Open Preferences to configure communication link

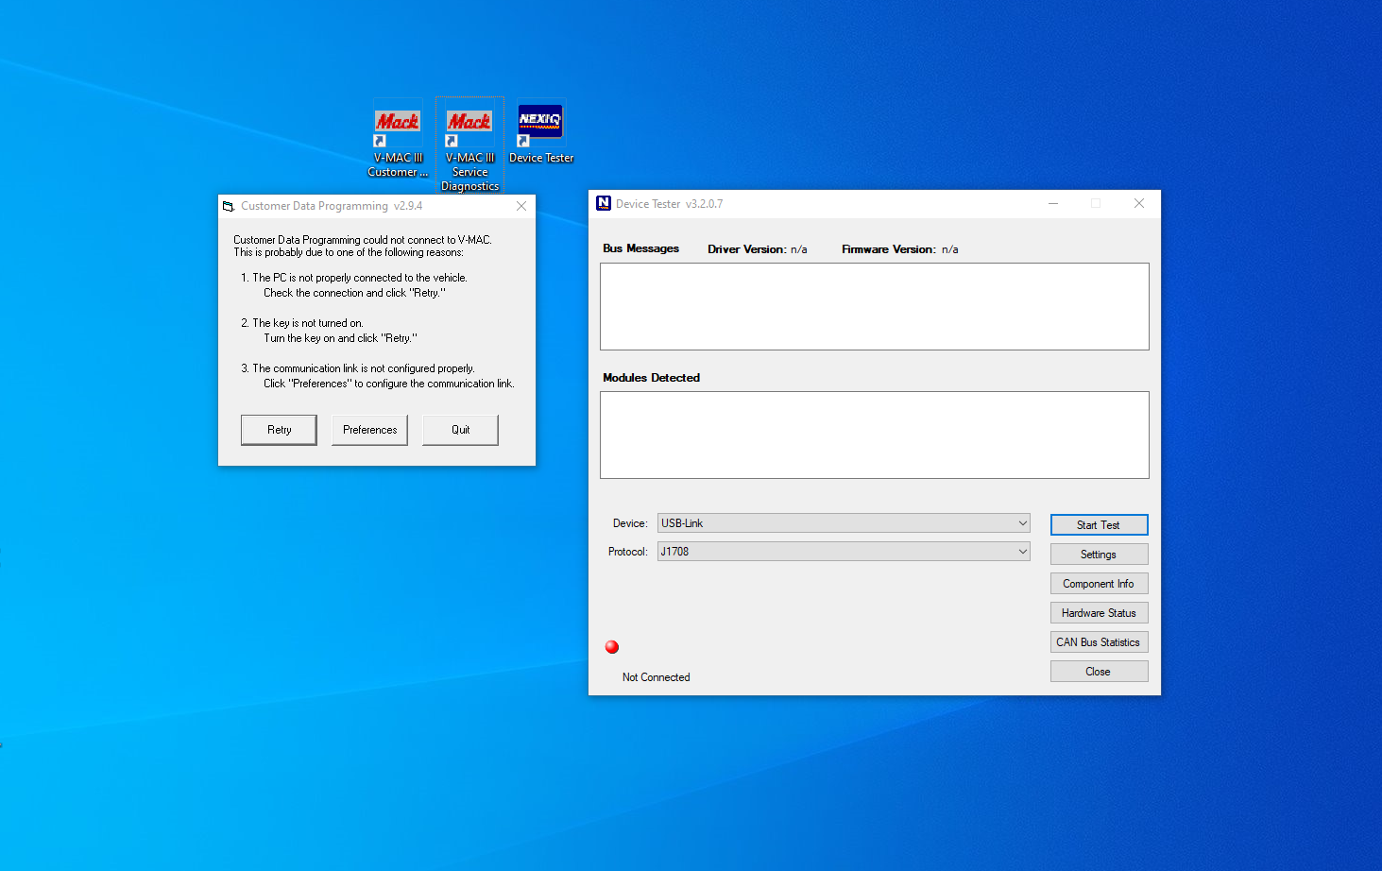369,430
